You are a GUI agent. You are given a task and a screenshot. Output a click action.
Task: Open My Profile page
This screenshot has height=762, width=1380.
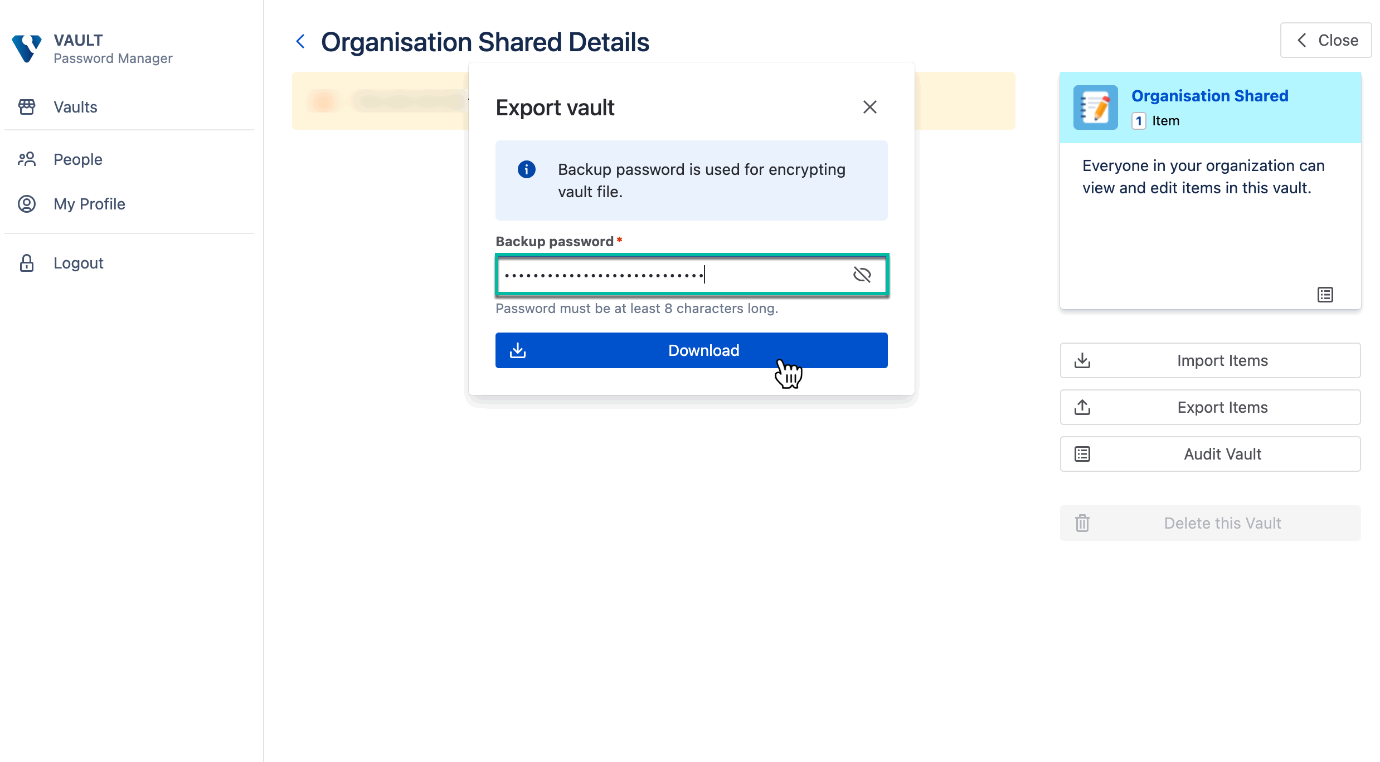(x=89, y=204)
